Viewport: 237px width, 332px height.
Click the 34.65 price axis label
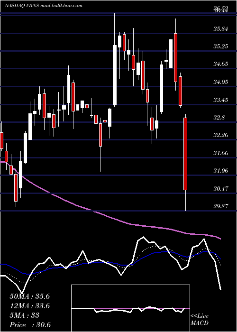[221, 64]
